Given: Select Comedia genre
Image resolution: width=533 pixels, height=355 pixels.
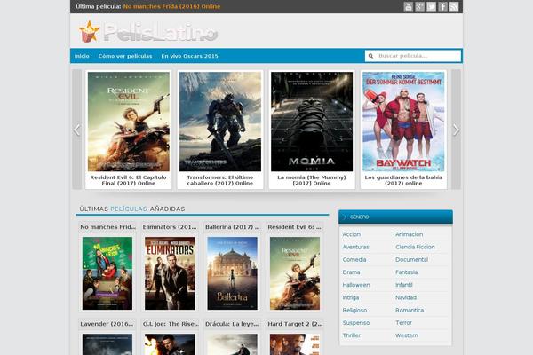Looking at the screenshot, I should pos(354,259).
